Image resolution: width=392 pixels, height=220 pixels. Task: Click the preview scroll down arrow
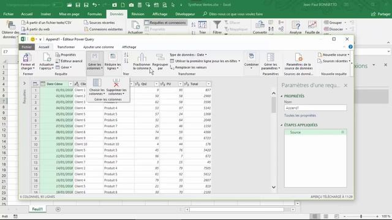(274, 188)
